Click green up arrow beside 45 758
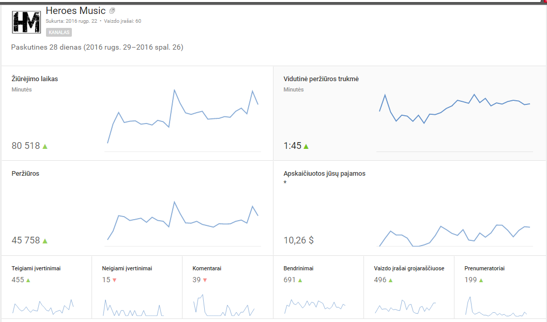The image size is (547, 322). click(45, 241)
